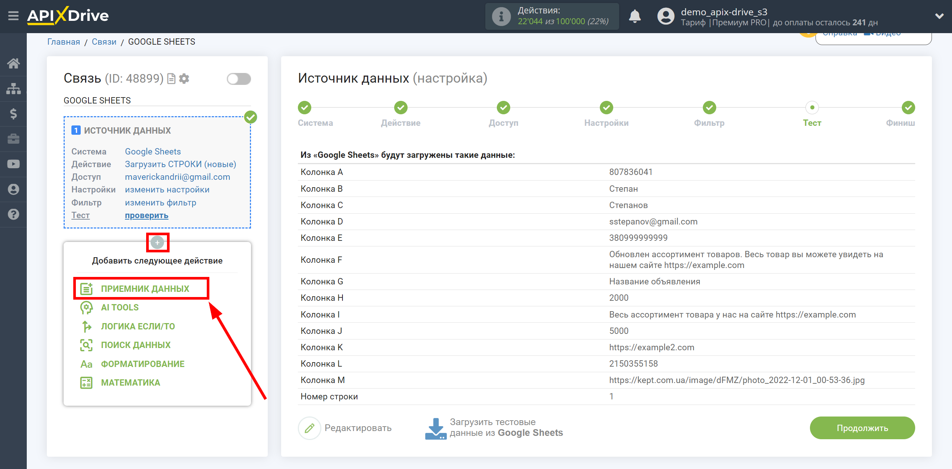Click the 807836041 value
The height and width of the screenshot is (469, 952).
tap(631, 172)
